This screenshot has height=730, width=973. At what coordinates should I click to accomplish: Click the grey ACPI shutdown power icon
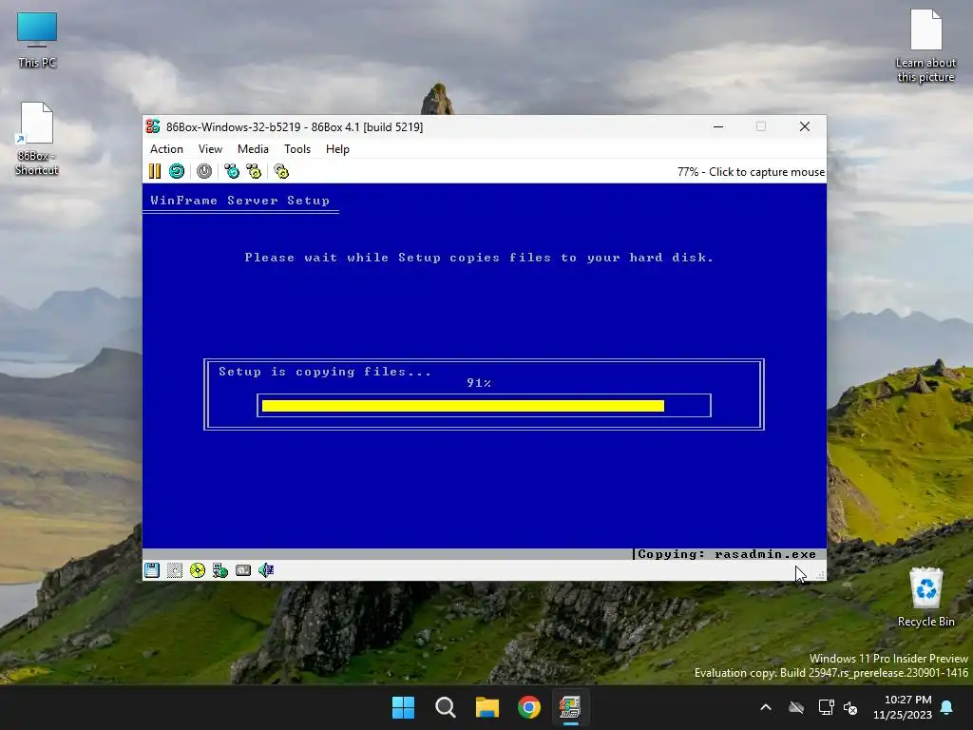coord(204,171)
